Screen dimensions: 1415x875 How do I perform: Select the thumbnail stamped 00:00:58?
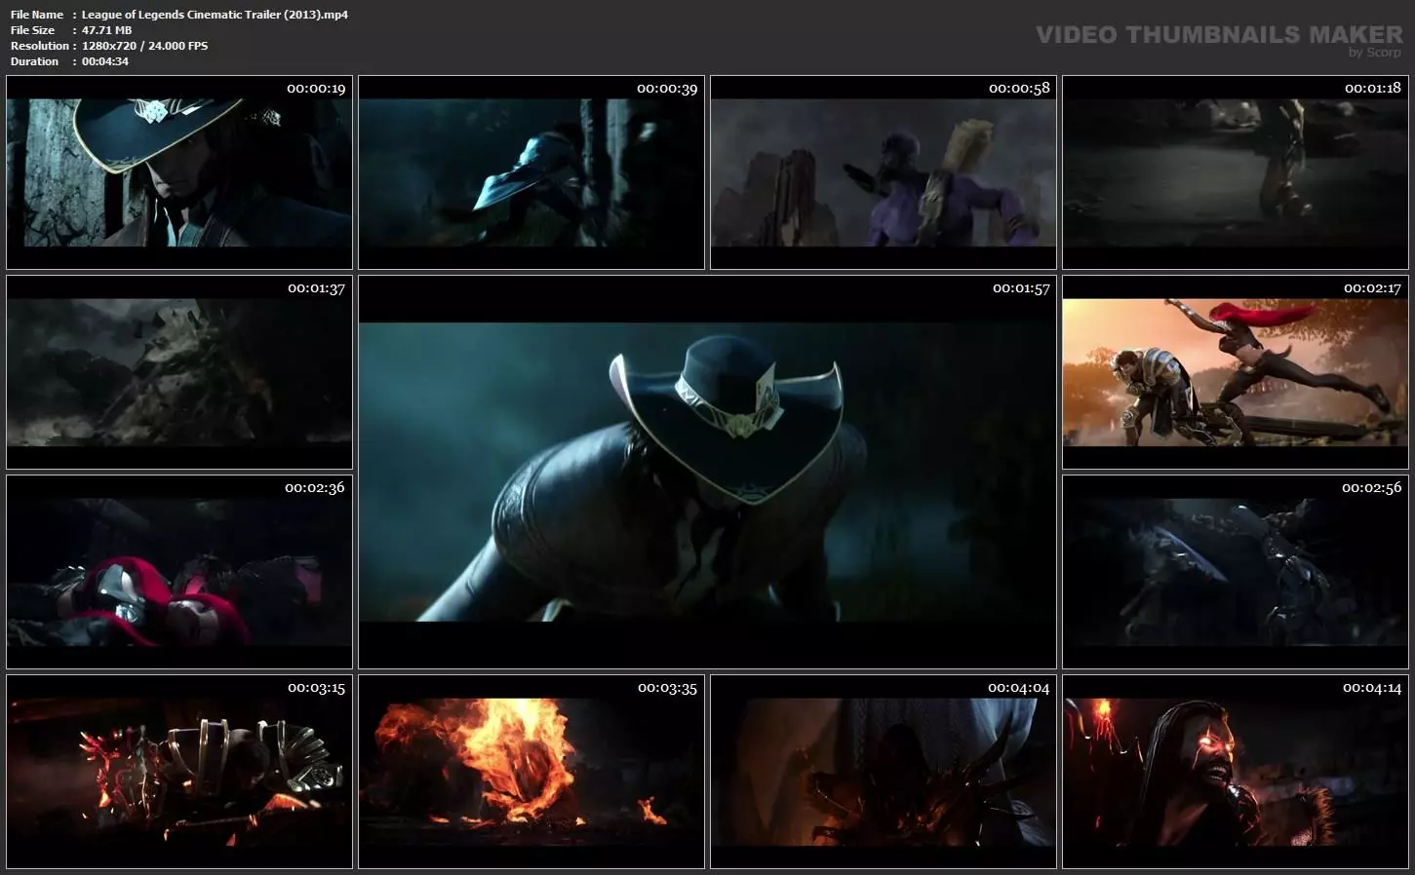884,172
